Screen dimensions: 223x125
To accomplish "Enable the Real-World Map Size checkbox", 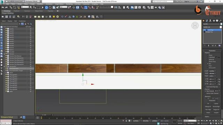I will click(205, 87).
